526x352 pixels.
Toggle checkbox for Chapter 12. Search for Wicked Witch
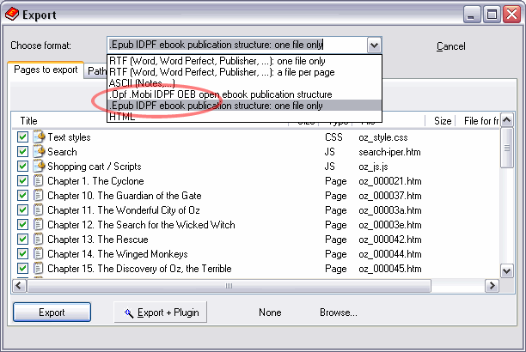point(22,225)
